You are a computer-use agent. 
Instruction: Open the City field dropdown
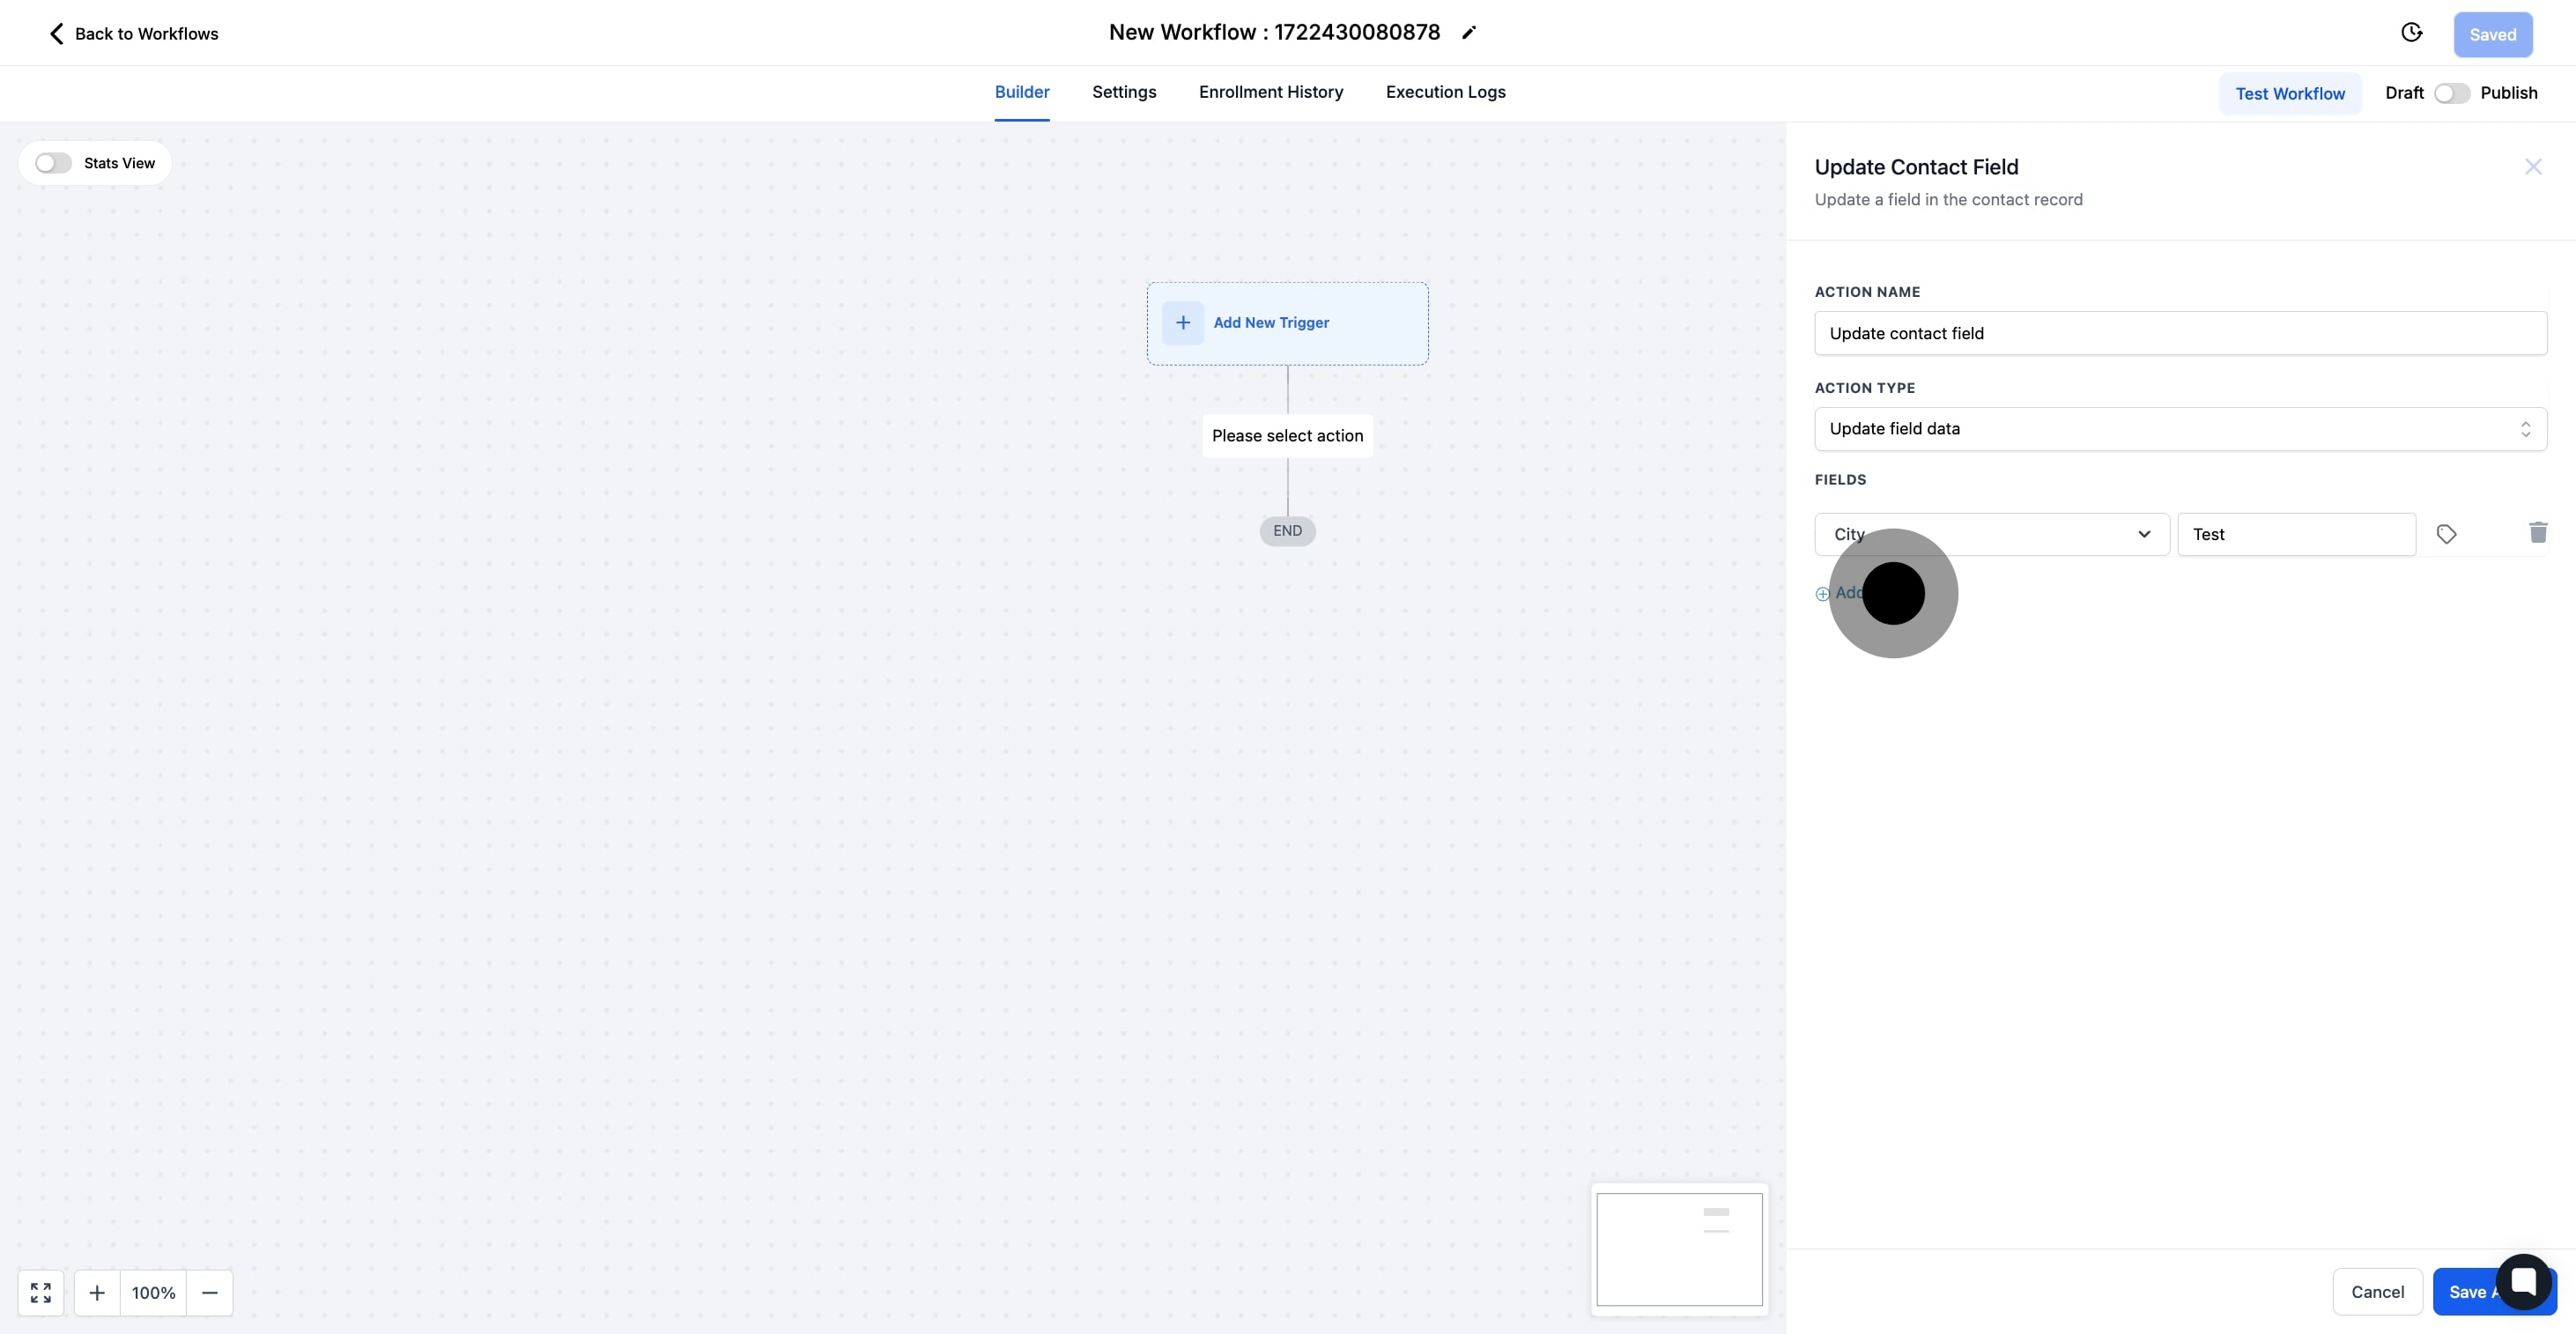point(2143,534)
